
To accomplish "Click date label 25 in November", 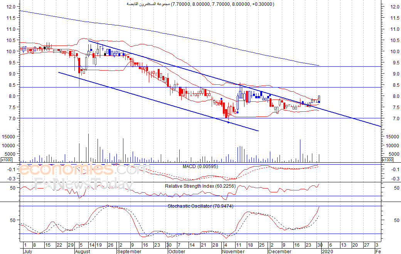I will coord(262,245).
